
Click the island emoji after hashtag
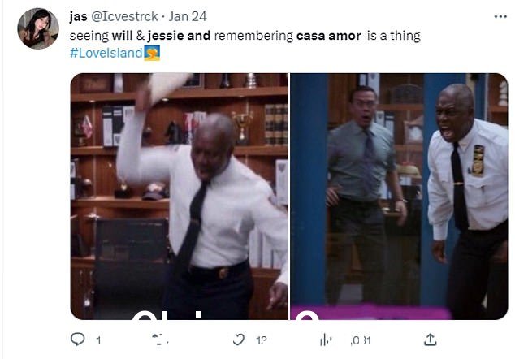click(x=152, y=54)
